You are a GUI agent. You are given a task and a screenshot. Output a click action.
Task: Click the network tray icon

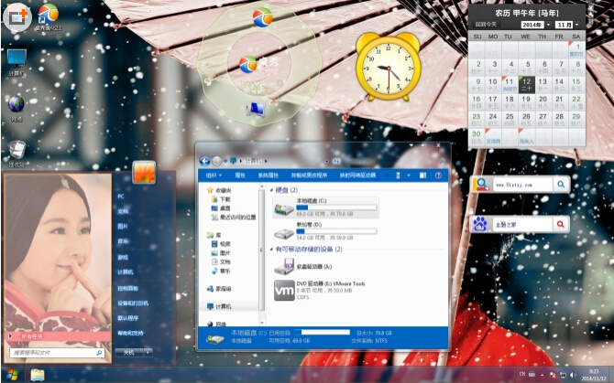tap(563, 375)
